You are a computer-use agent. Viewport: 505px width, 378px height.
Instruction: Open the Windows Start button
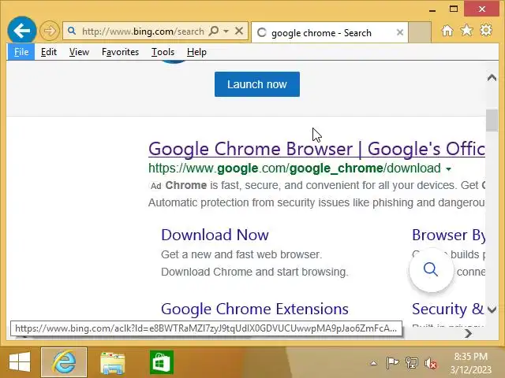[x=20, y=362]
